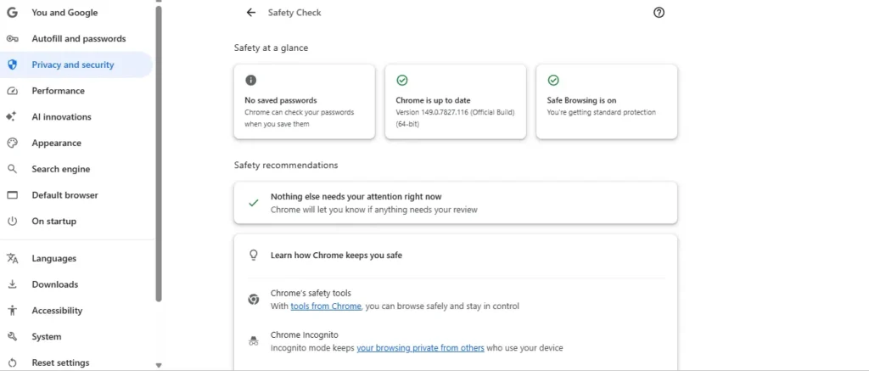Click the Chrome logo beside Chrome's safety tools

coord(253,300)
